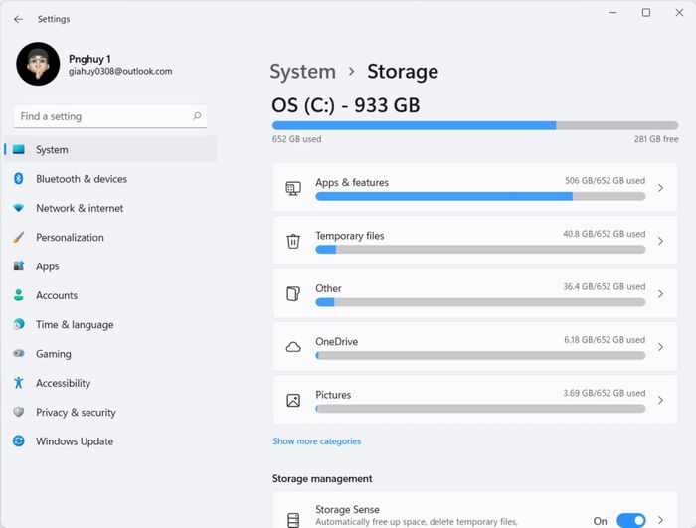Expand the Other category chevron
The width and height of the screenshot is (696, 528).
[660, 294]
